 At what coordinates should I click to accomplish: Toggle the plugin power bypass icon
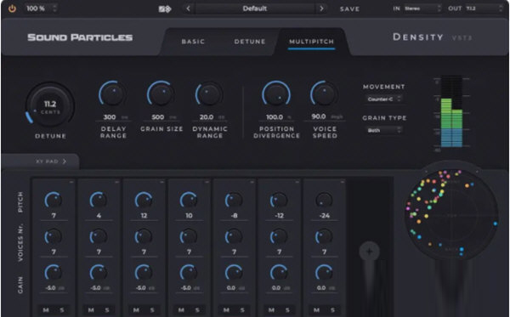(12, 8)
